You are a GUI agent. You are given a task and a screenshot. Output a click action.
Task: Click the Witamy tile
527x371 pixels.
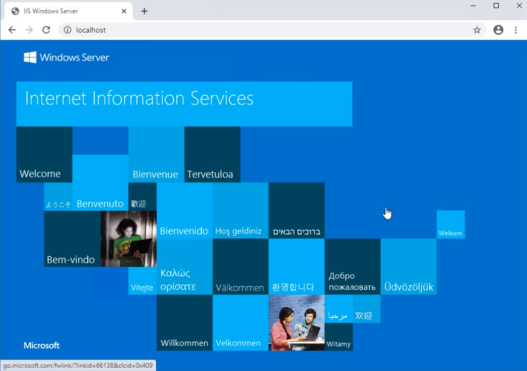(339, 337)
